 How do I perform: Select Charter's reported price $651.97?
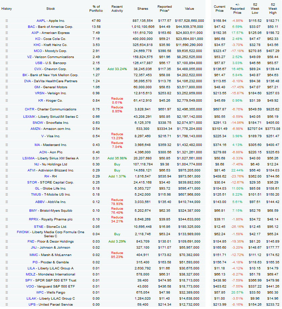(164, 109)
